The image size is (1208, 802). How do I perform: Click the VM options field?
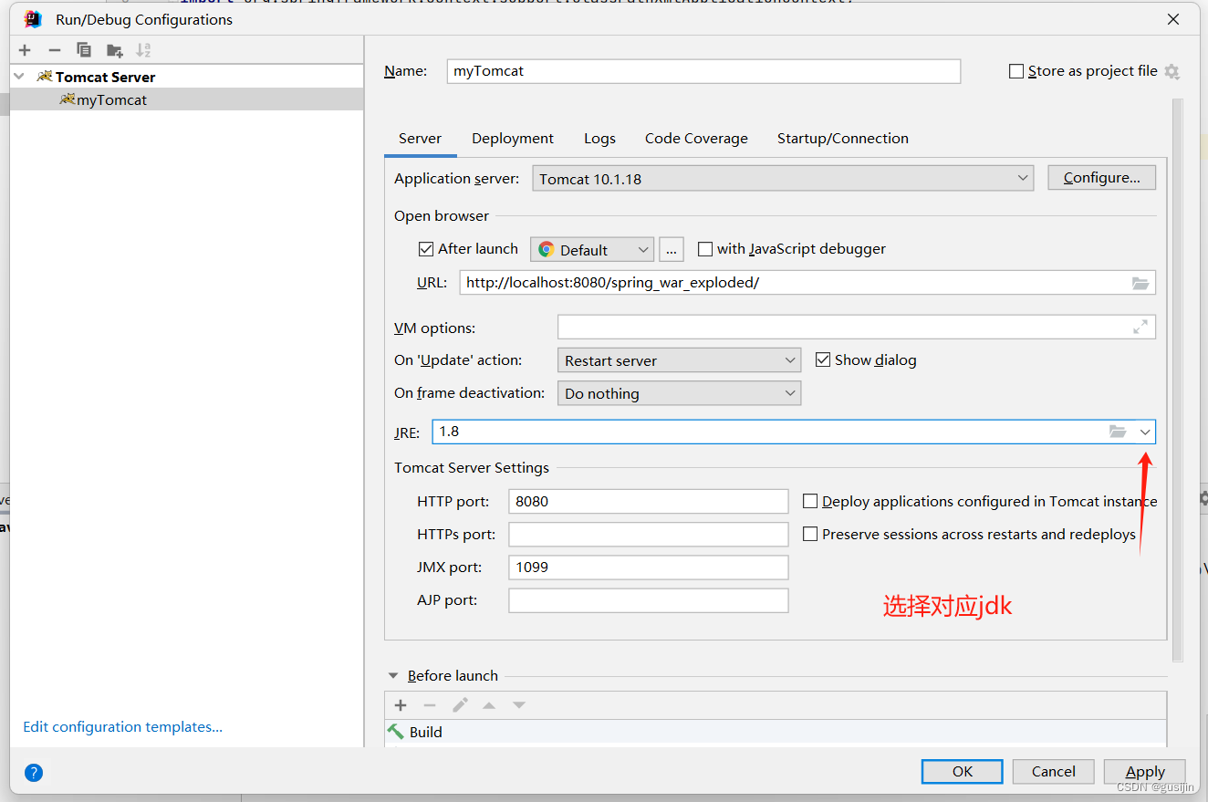(x=857, y=327)
